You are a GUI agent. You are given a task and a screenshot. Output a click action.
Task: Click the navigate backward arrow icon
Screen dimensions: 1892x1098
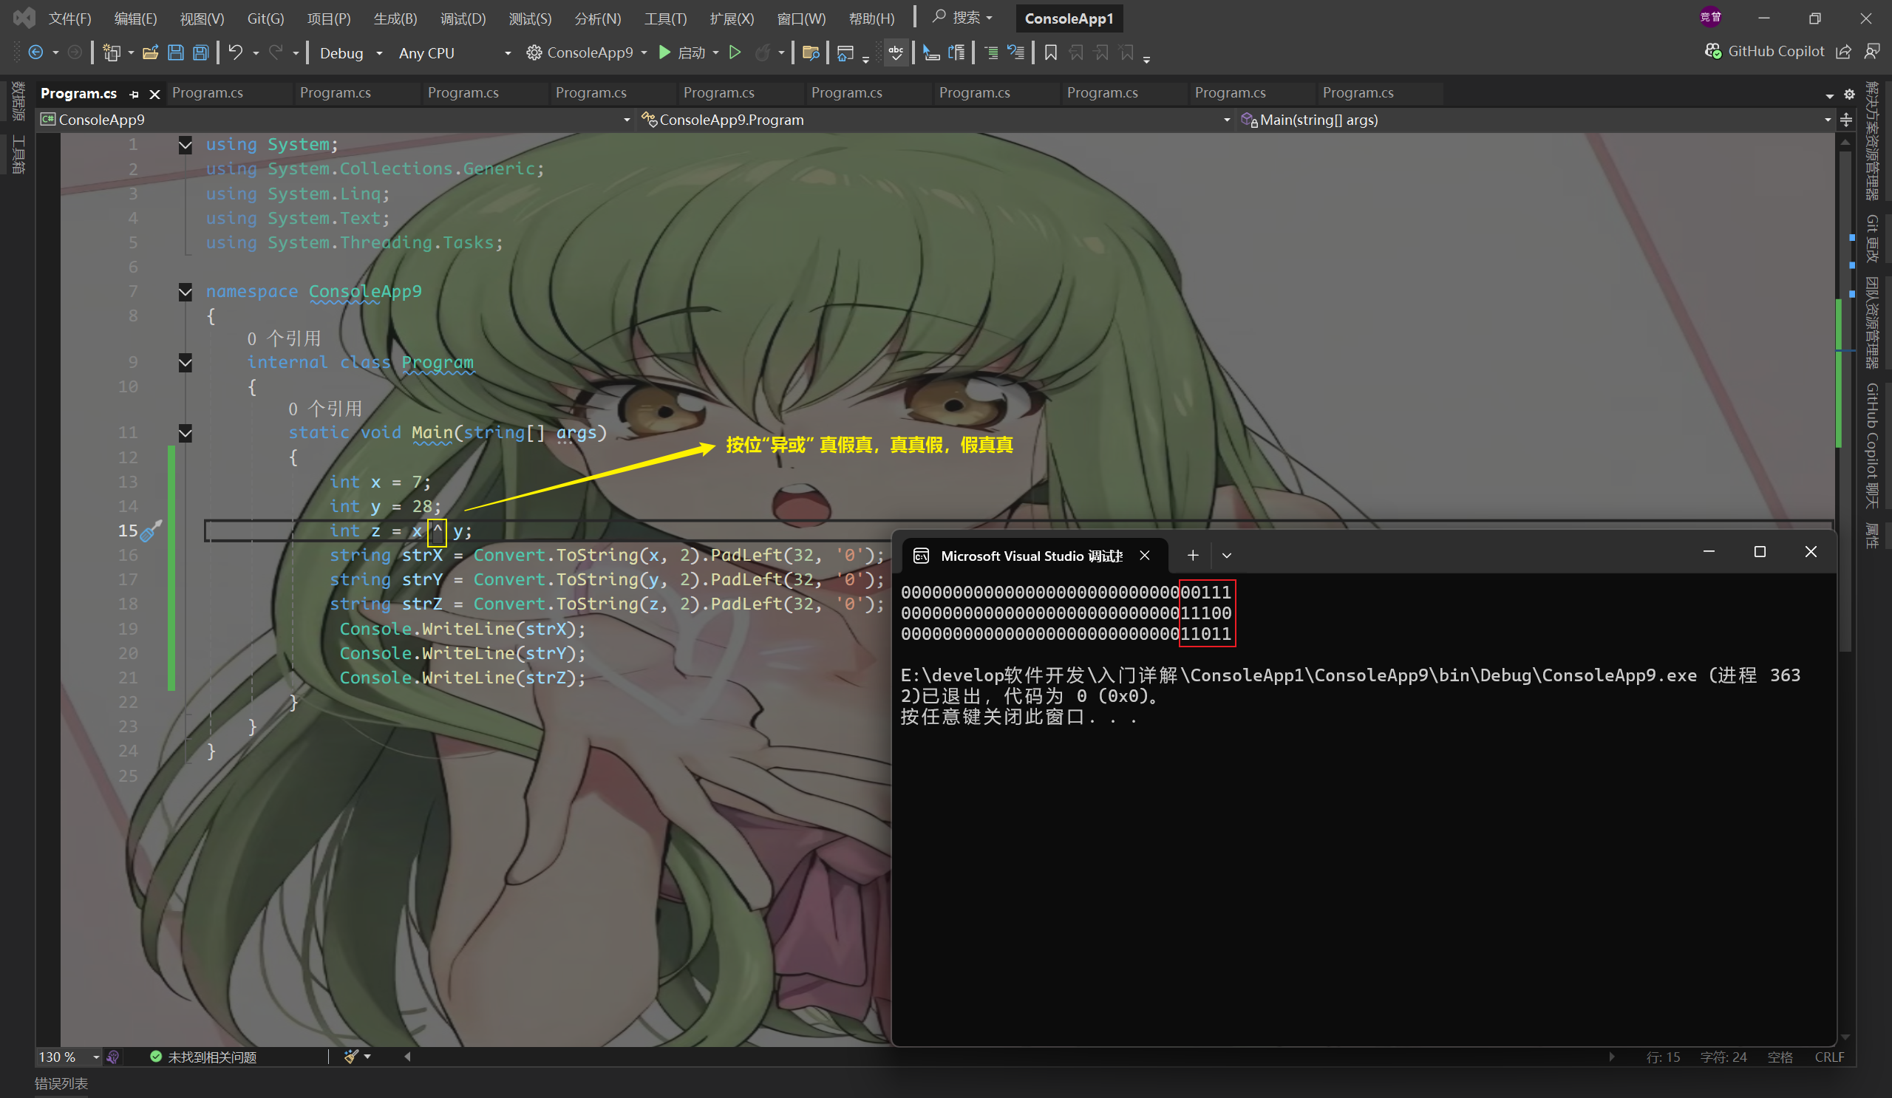point(35,52)
